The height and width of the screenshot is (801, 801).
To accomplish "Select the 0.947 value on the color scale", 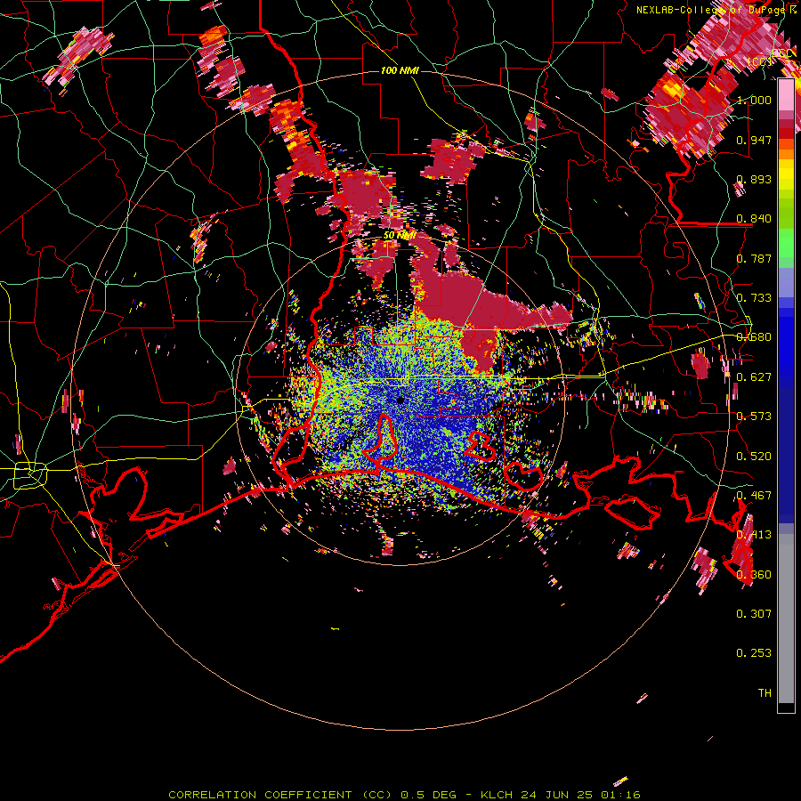I will [x=754, y=140].
